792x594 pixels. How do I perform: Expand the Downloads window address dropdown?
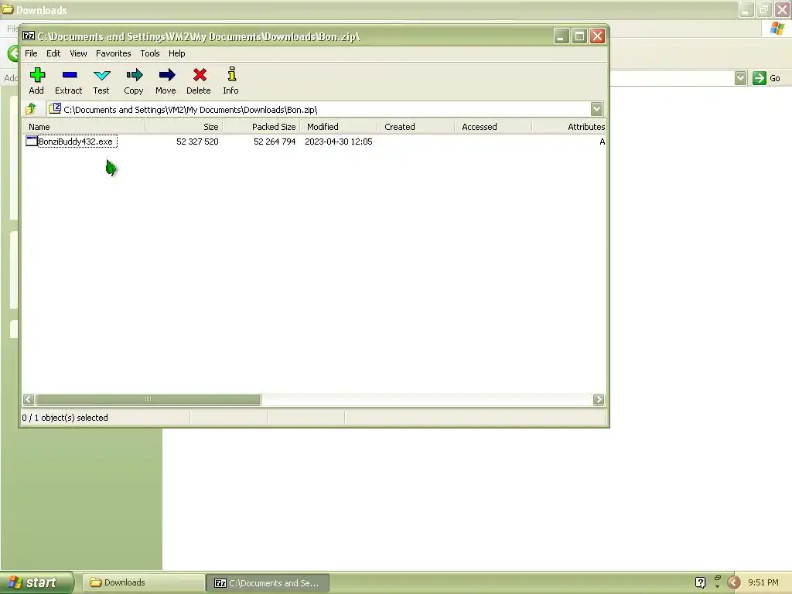[x=740, y=78]
